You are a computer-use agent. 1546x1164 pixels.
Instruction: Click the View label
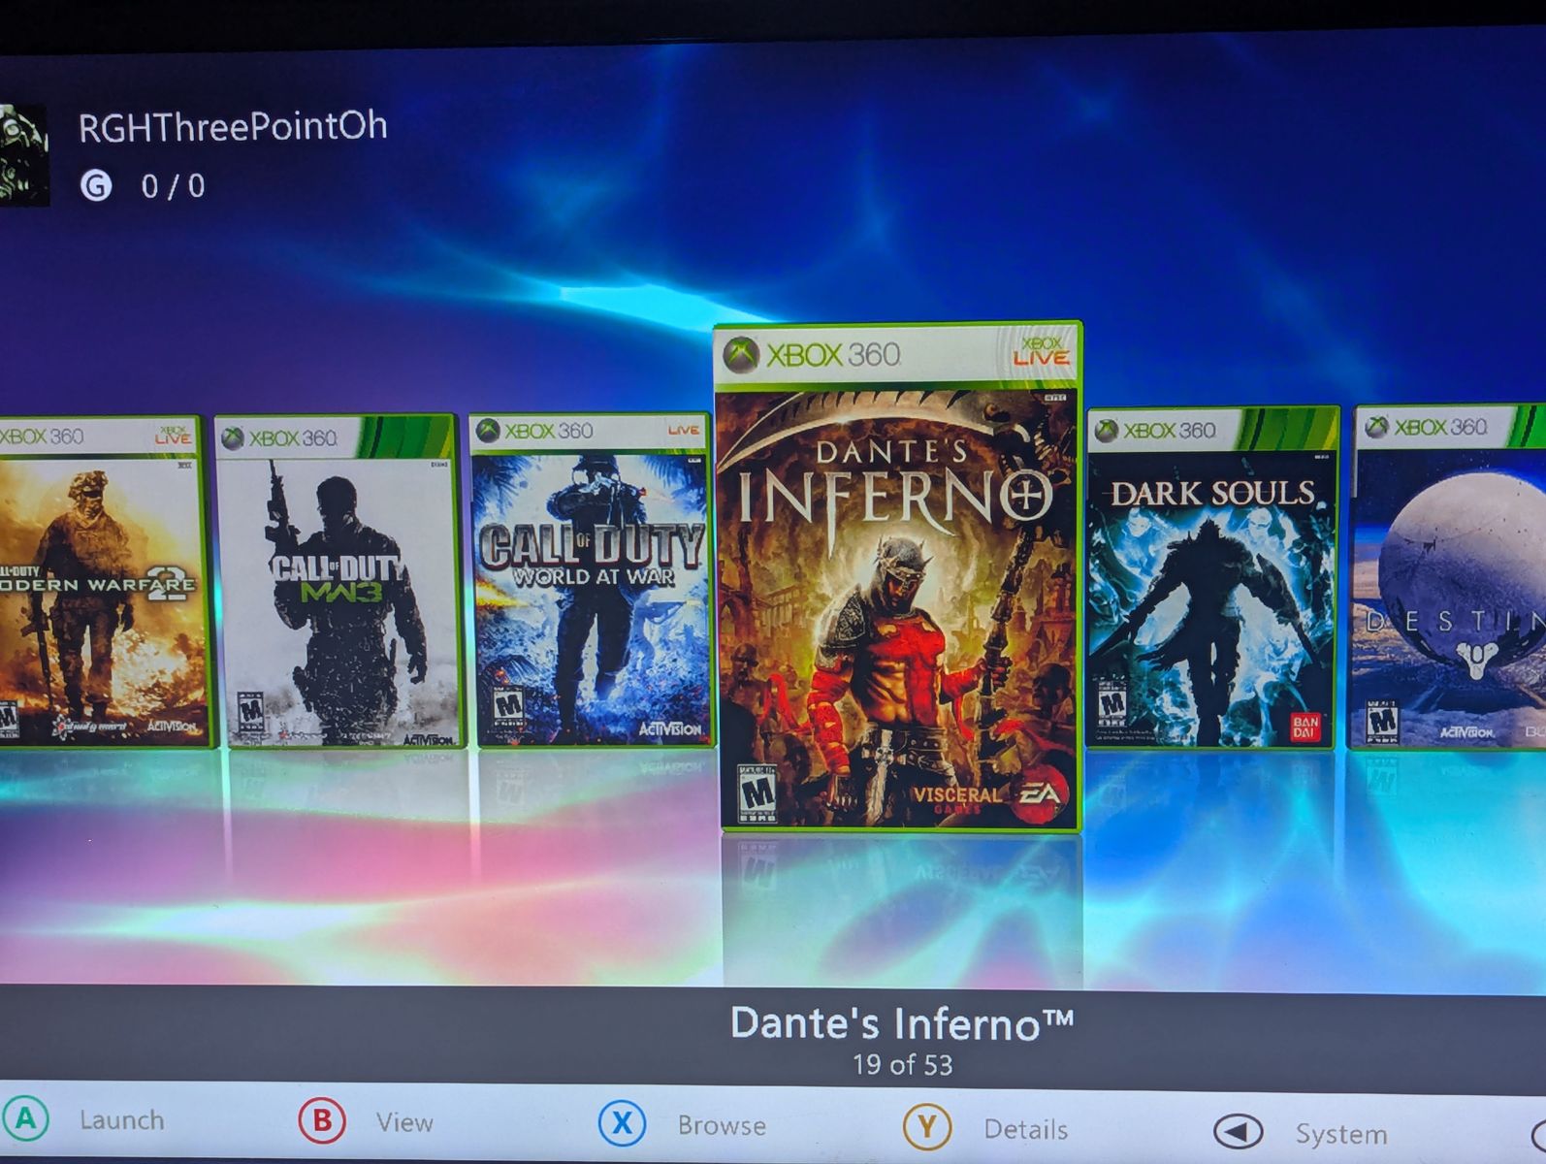click(404, 1122)
